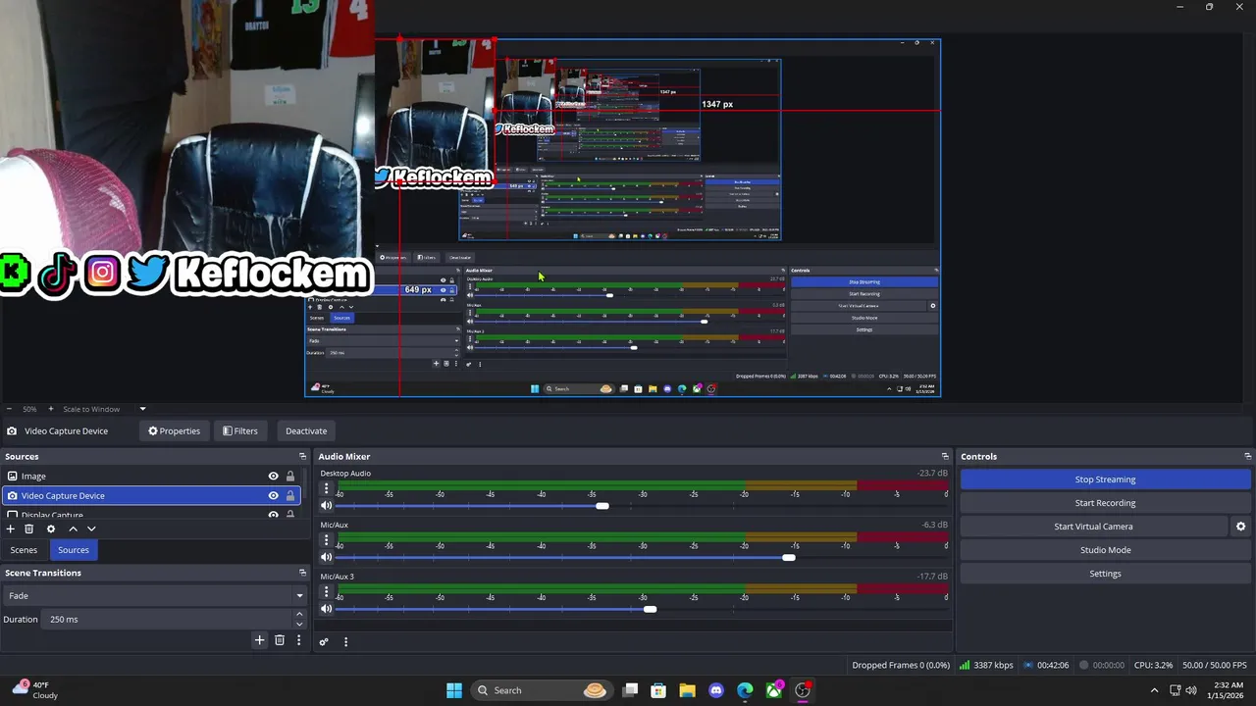Increase transition duration with the up stepper
Image resolution: width=1256 pixels, height=706 pixels.
click(299, 615)
